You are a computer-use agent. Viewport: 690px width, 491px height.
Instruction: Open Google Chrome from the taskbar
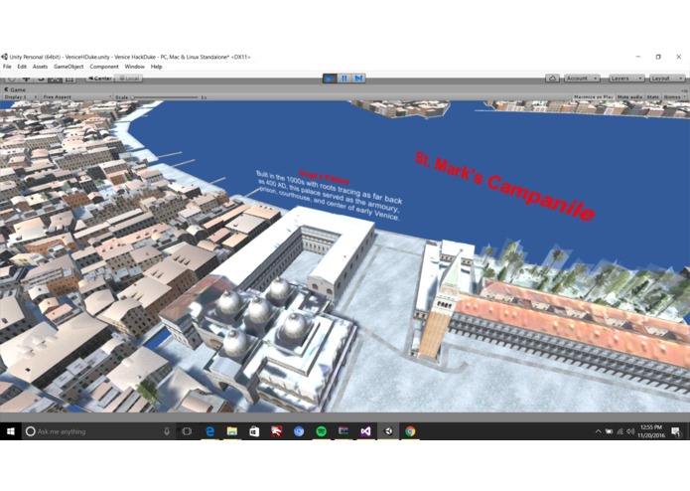click(410, 431)
